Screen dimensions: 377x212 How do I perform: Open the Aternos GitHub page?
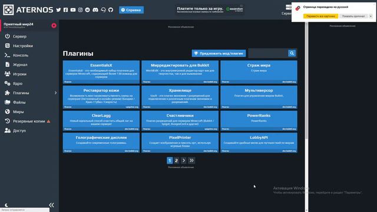point(111,10)
